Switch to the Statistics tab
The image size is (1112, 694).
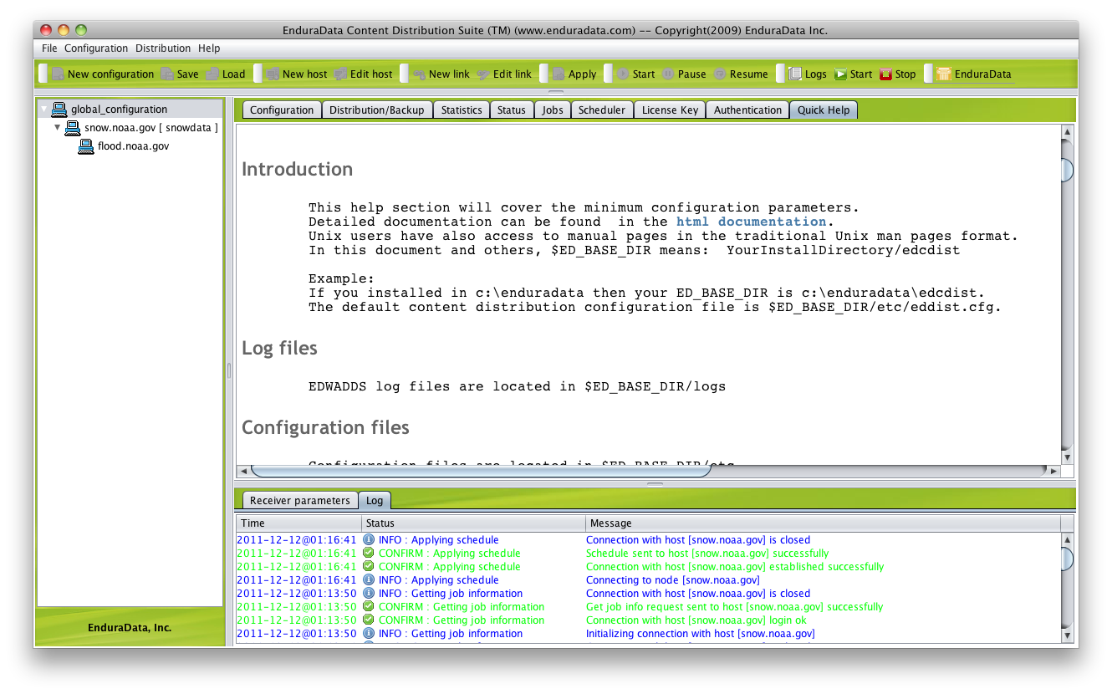click(462, 110)
